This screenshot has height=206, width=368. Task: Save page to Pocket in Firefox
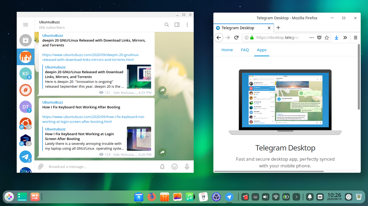tap(319, 38)
